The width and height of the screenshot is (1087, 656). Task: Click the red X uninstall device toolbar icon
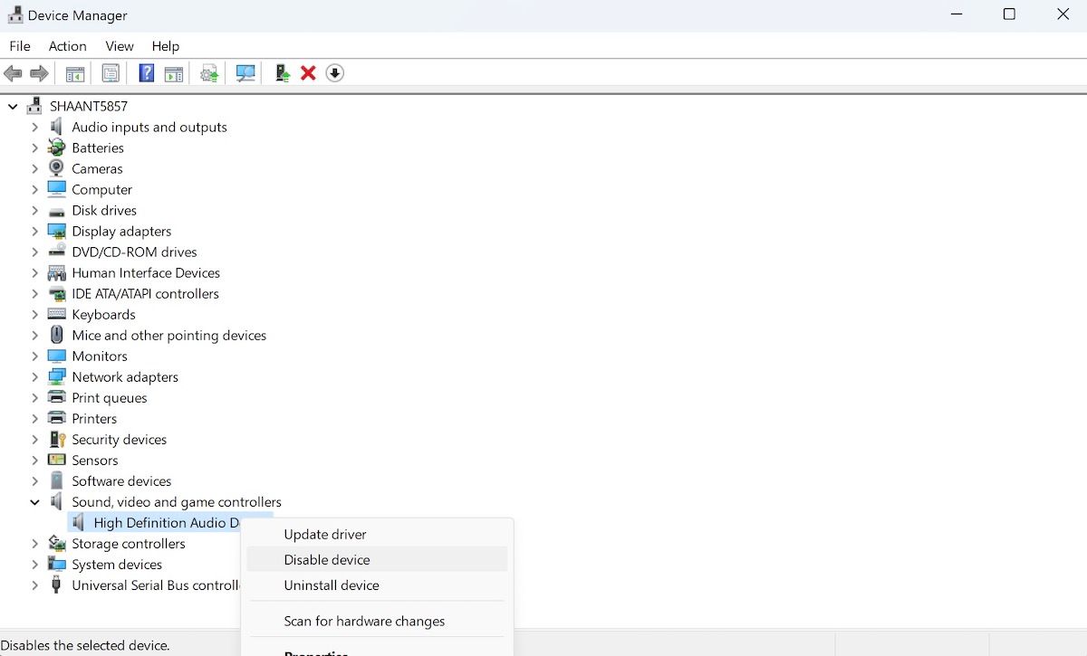point(308,73)
